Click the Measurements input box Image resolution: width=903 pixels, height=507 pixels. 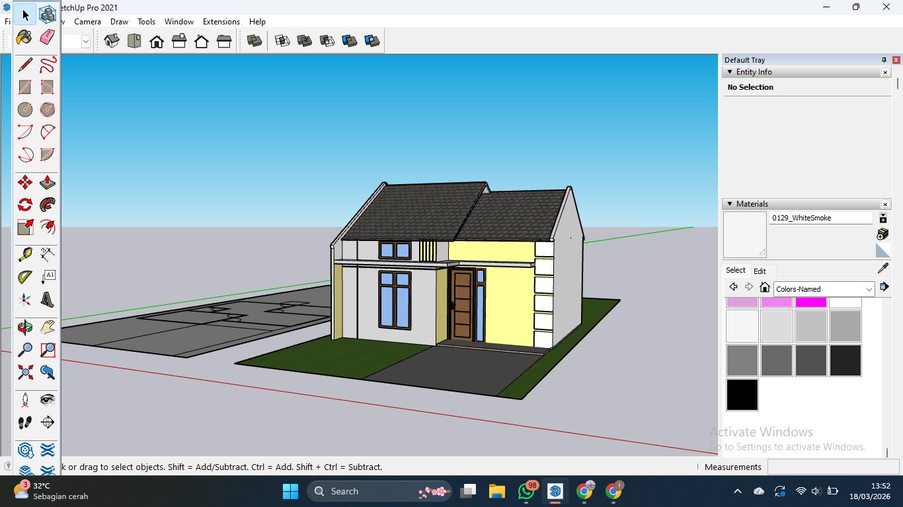pos(833,467)
